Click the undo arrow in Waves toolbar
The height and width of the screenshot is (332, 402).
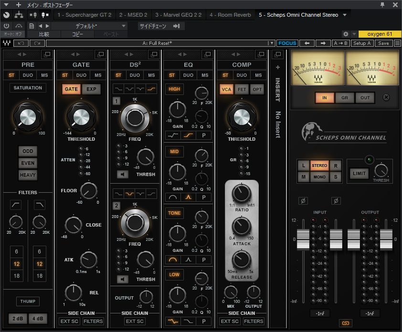click(x=21, y=43)
